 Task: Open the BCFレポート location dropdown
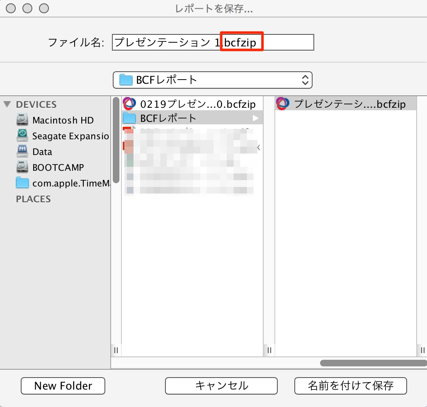[212, 80]
